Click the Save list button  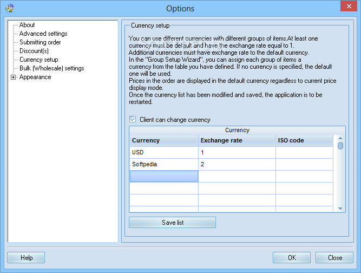173,222
